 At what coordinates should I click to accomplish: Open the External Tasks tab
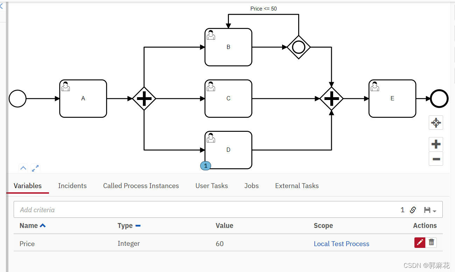point(297,186)
